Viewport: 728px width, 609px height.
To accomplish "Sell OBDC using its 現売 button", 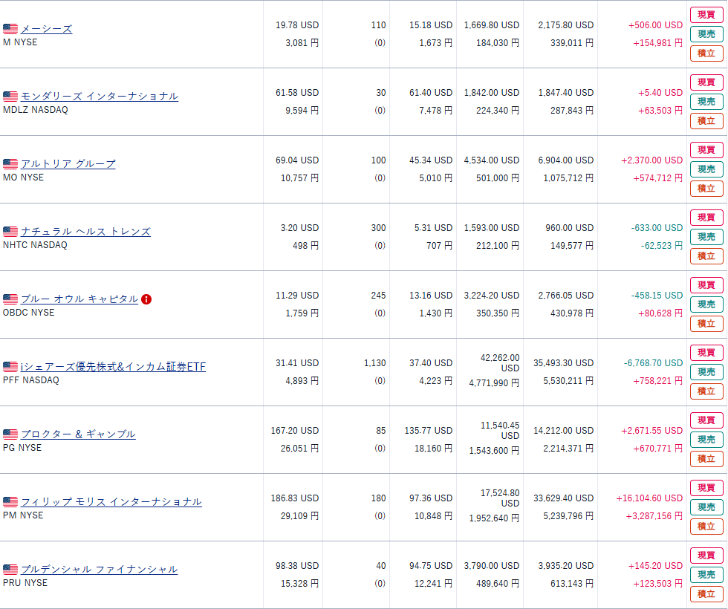I will [706, 304].
